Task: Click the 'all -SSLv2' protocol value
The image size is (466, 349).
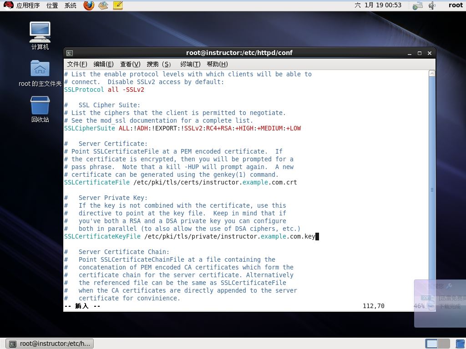Action: click(126, 90)
